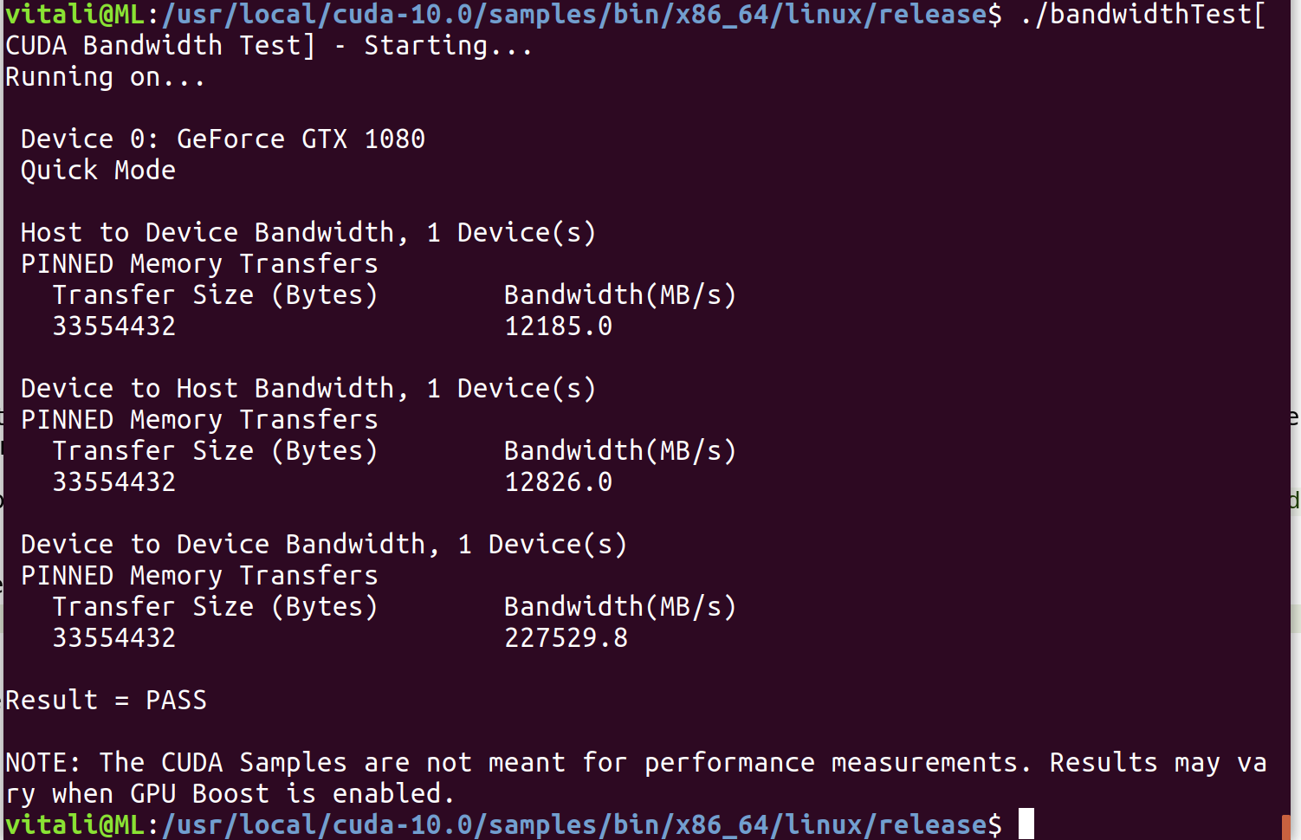Click the NOTE about CUDA Samples text

(637, 778)
